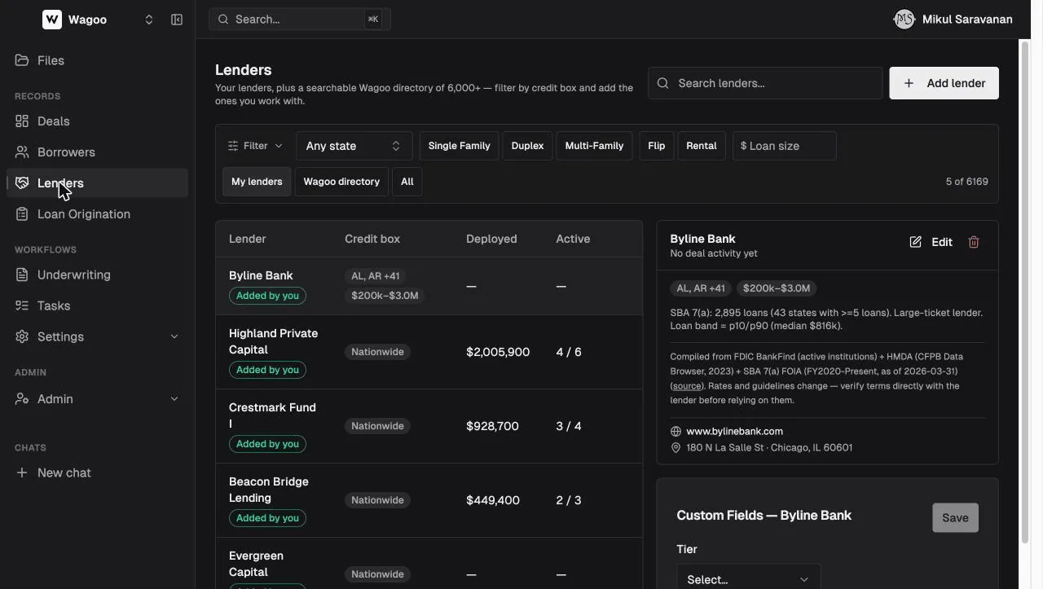The height and width of the screenshot is (589, 1043).
Task: Click the page vertical scrollbar
Action: (x=1025, y=292)
